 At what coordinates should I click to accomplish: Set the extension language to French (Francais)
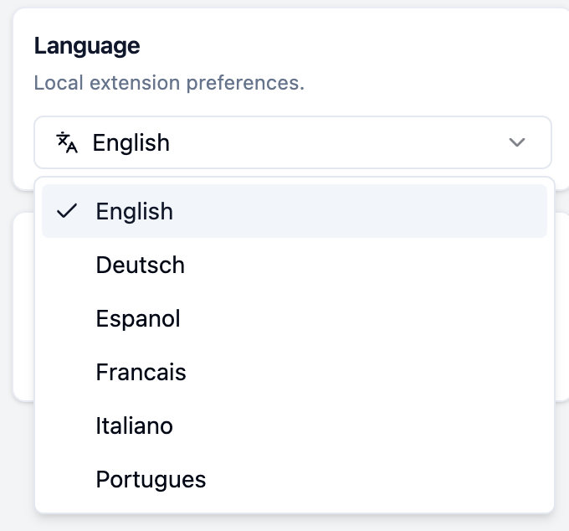[x=141, y=372]
